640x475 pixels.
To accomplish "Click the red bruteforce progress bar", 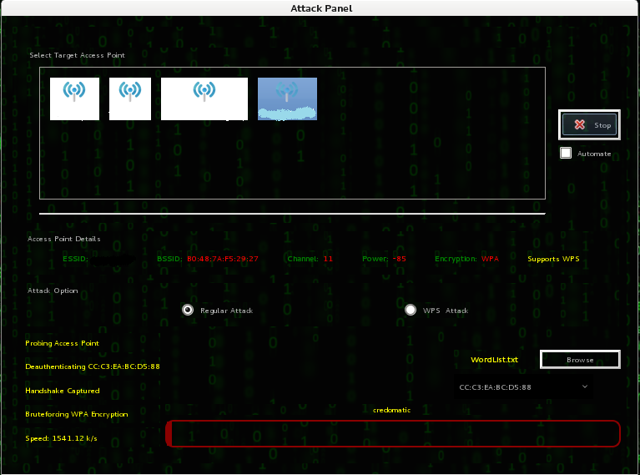I will [x=393, y=433].
